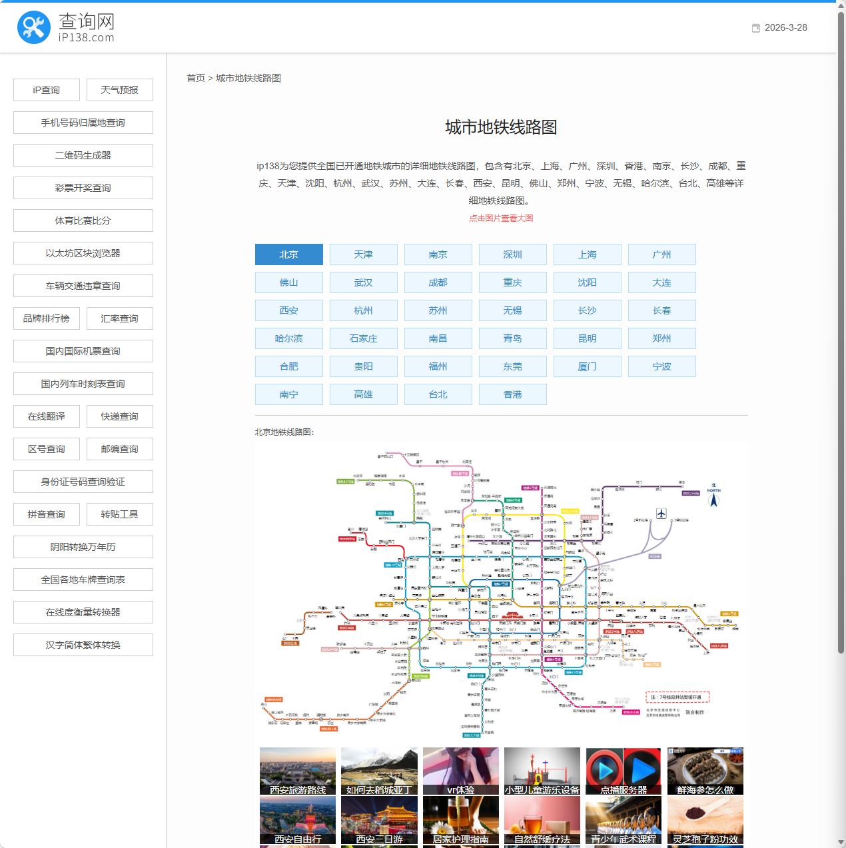Click the 点播服务器 play icon thumbnail

[x=624, y=771]
